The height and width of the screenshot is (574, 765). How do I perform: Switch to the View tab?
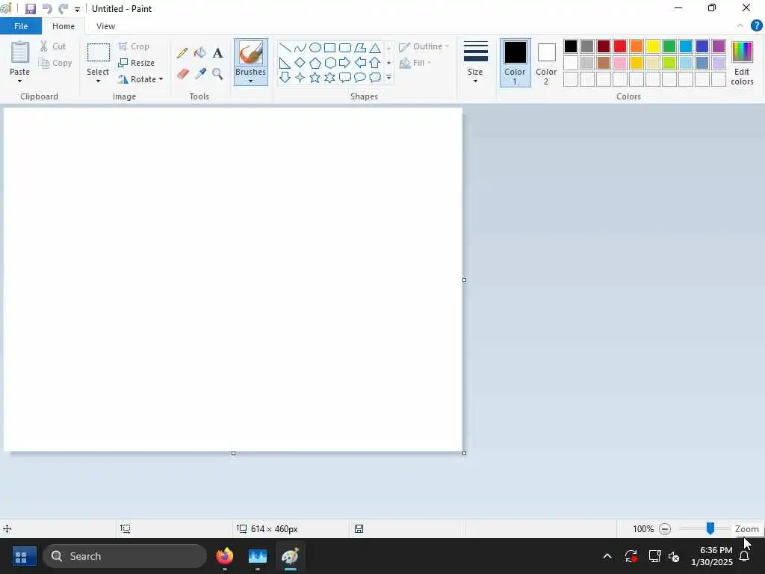click(105, 26)
